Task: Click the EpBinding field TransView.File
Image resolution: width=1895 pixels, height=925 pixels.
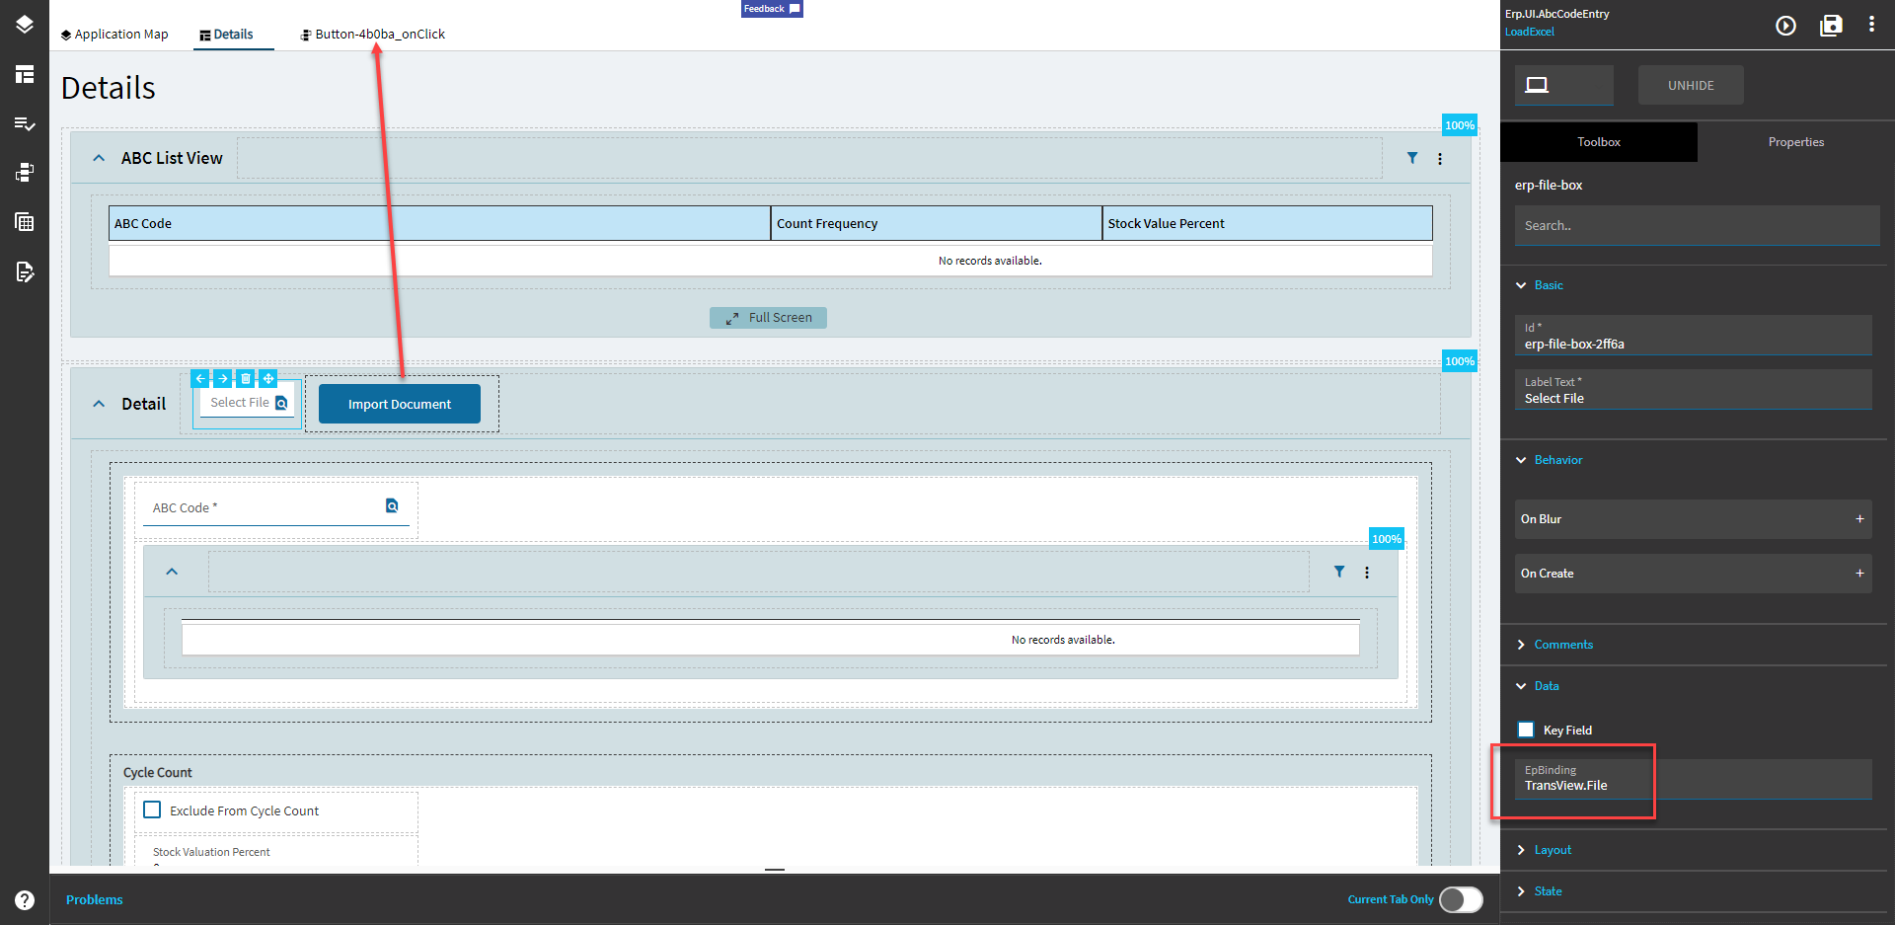Action: 1694,779
